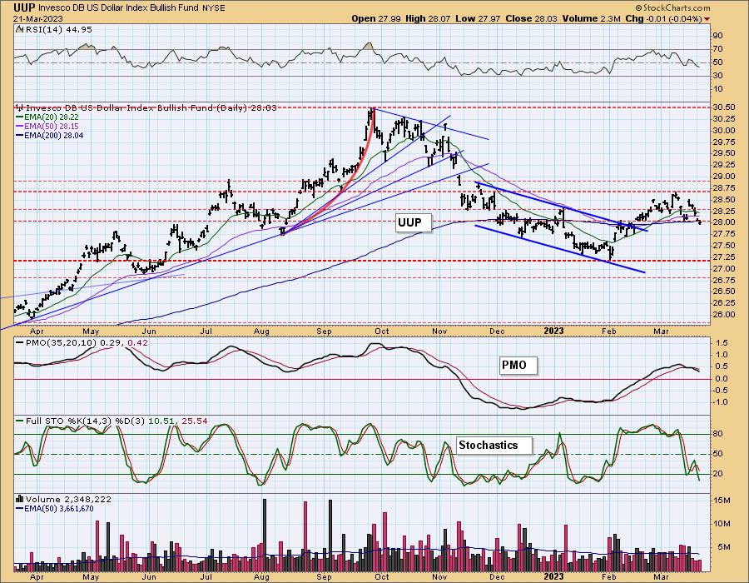Click the black line marker before PMO(35,20,10)
The width and height of the screenshot is (749, 583).
tap(20, 342)
